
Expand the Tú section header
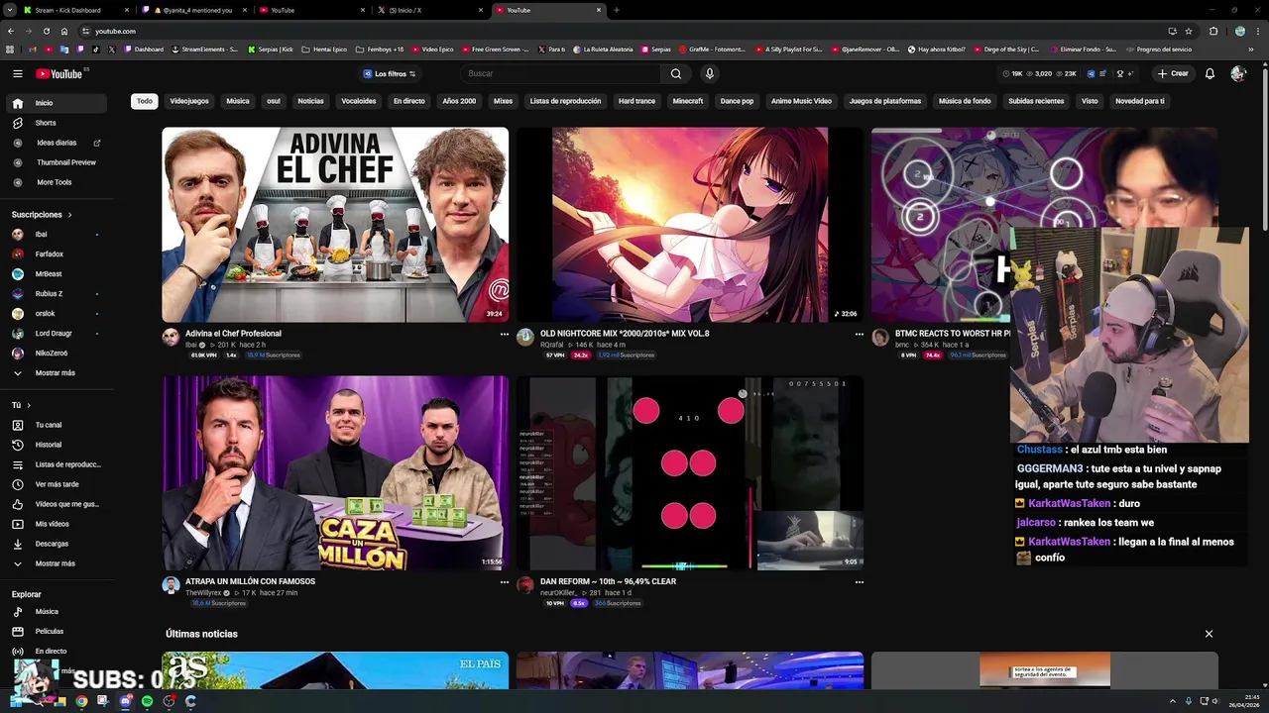21,405
